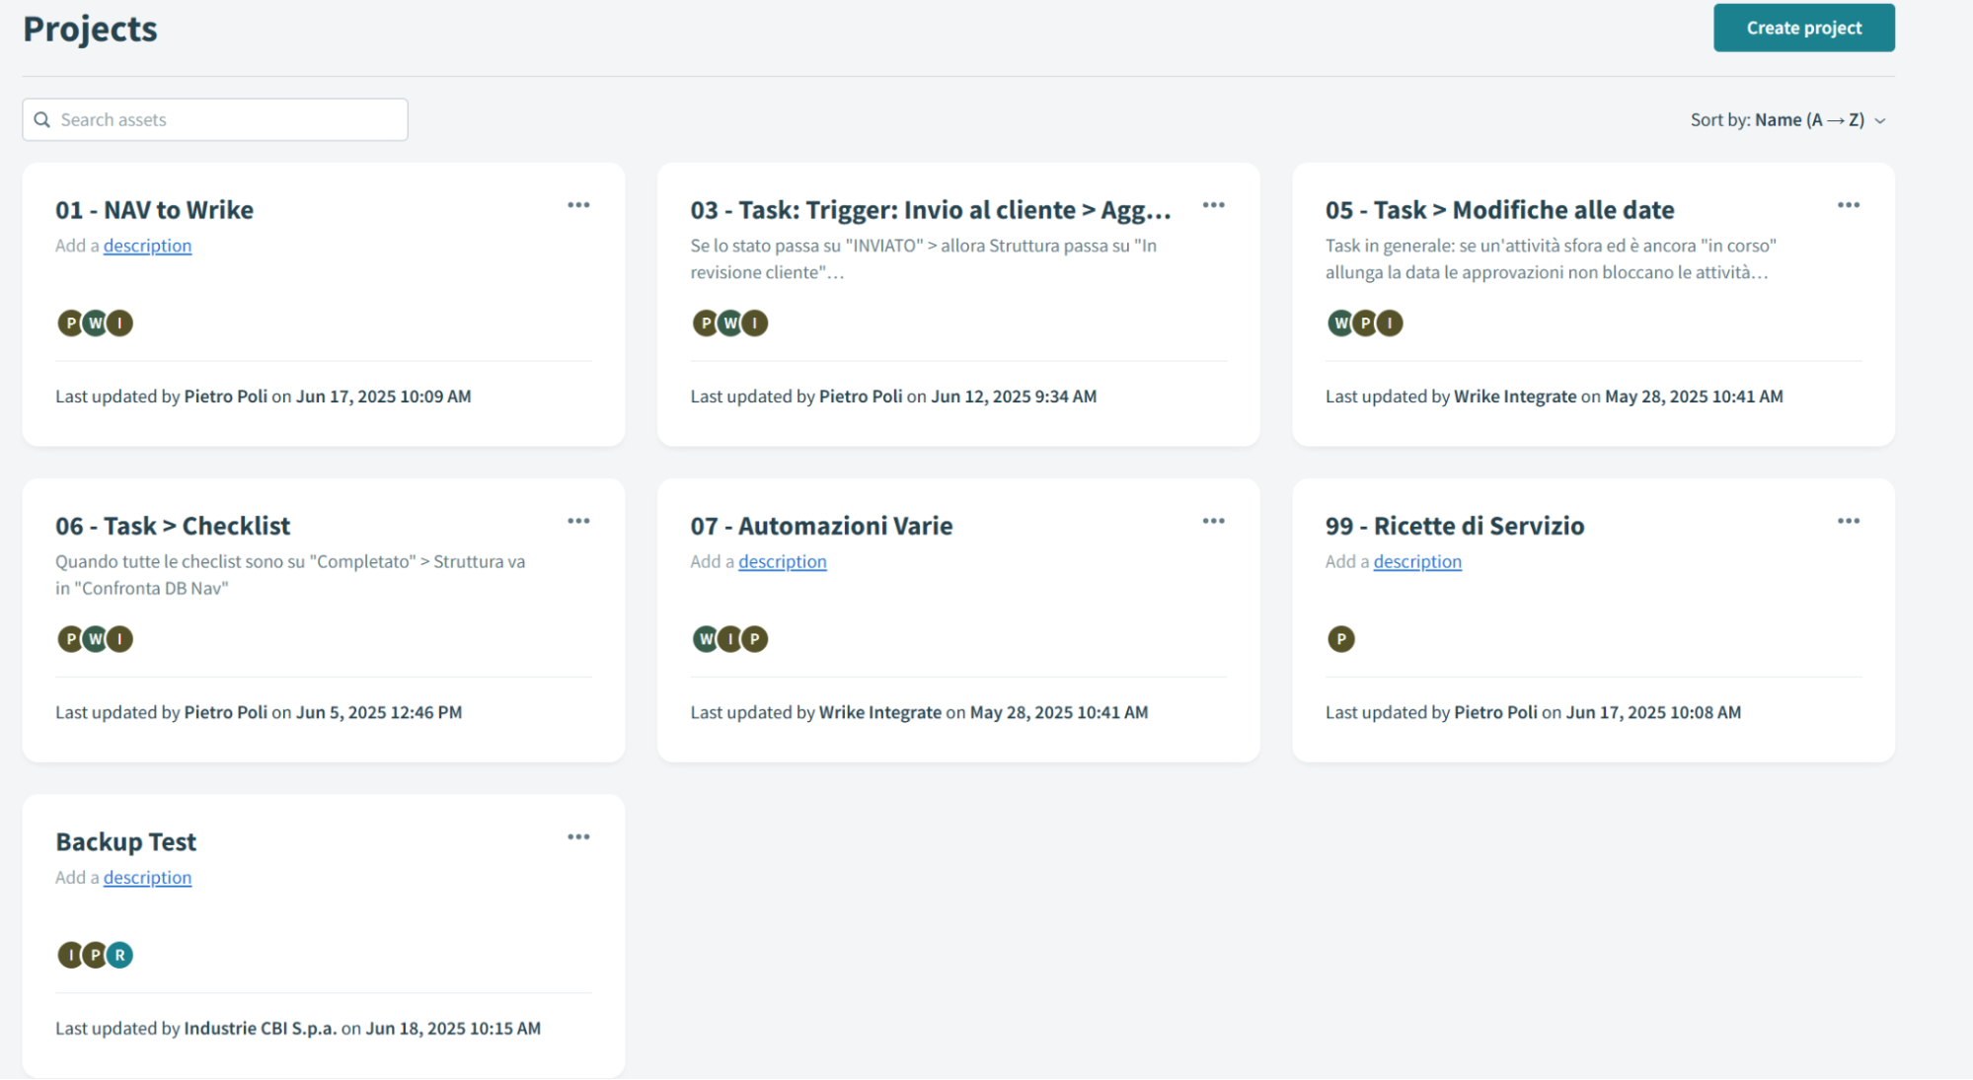The width and height of the screenshot is (1973, 1080).
Task: Click 'Jun 5, 2025 12:46 PM' timestamp text
Action: (x=379, y=712)
